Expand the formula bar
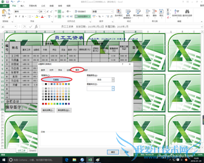Viewport: 204px width, 163px height. (202, 26)
